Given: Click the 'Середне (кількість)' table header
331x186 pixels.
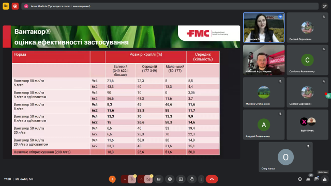Looking at the screenshot, I should (x=203, y=57).
